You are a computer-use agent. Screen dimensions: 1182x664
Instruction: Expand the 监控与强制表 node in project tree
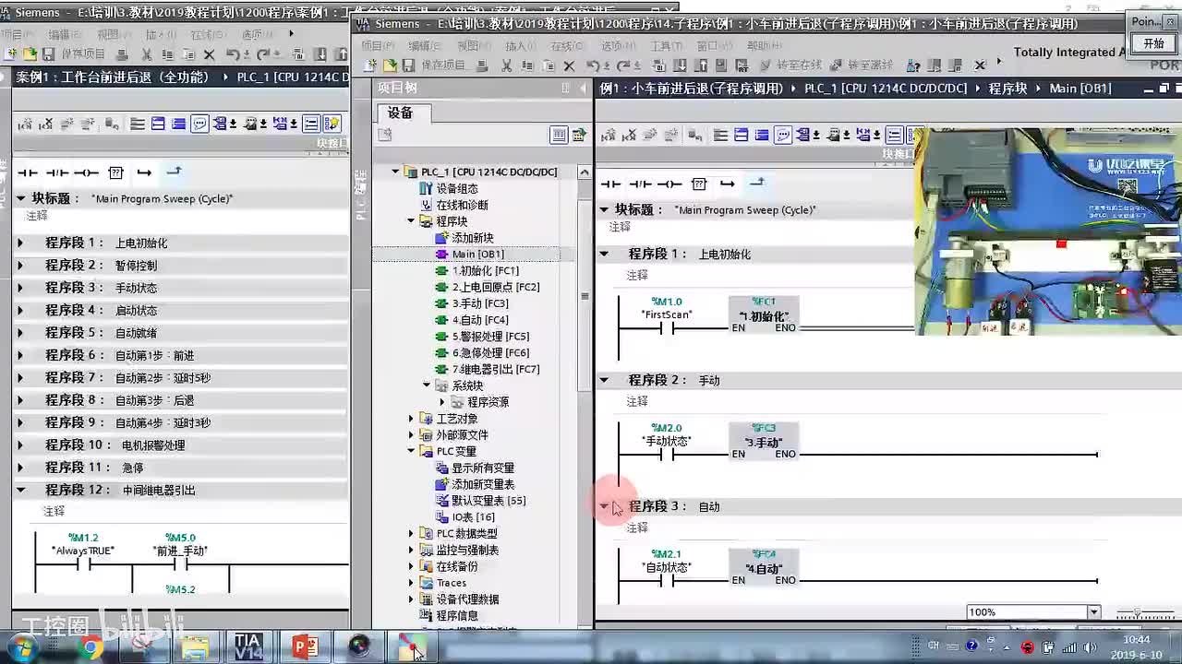pos(412,550)
